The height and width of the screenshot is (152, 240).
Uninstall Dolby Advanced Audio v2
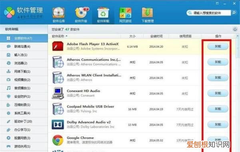pyautogui.click(x=218, y=124)
